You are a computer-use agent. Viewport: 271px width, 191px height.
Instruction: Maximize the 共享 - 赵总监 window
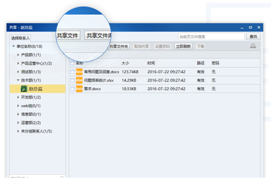click(x=250, y=27)
